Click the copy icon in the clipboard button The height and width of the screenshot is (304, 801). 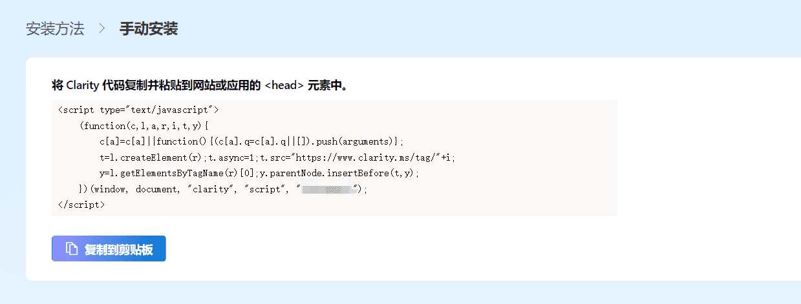[72, 249]
